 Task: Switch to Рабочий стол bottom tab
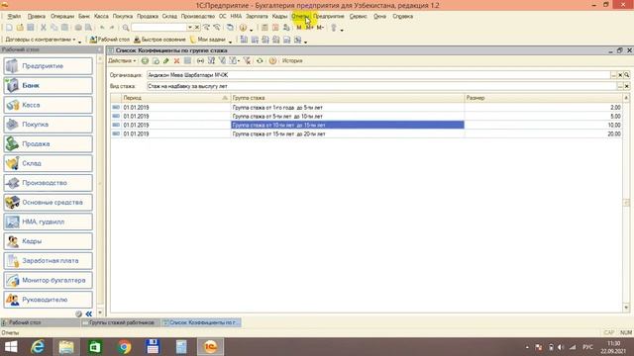40,322
